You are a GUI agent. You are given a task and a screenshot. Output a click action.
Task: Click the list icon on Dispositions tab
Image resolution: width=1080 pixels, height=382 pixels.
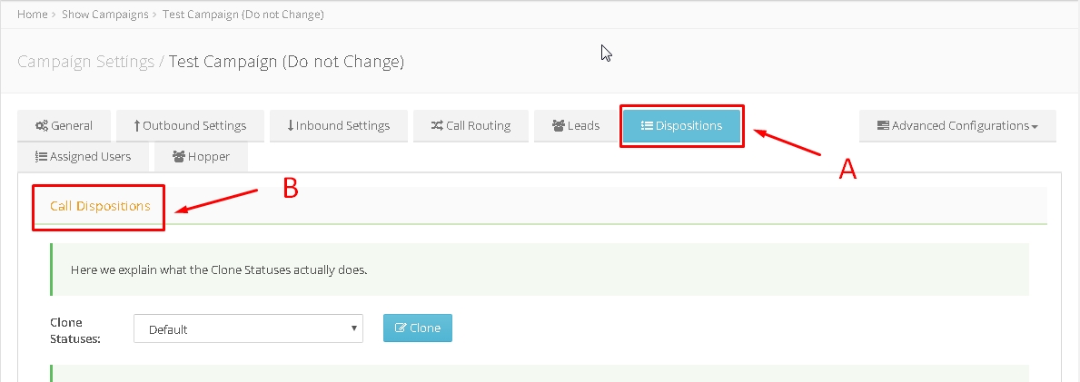647,126
